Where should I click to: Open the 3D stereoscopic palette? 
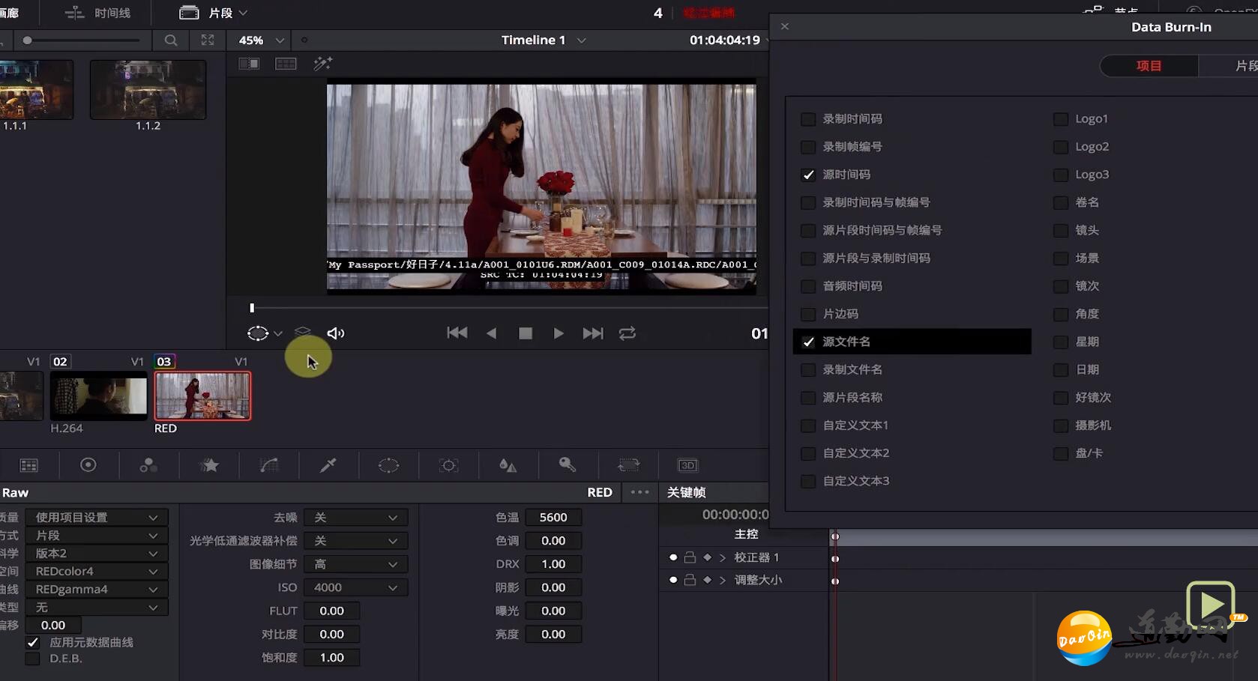(x=687, y=465)
